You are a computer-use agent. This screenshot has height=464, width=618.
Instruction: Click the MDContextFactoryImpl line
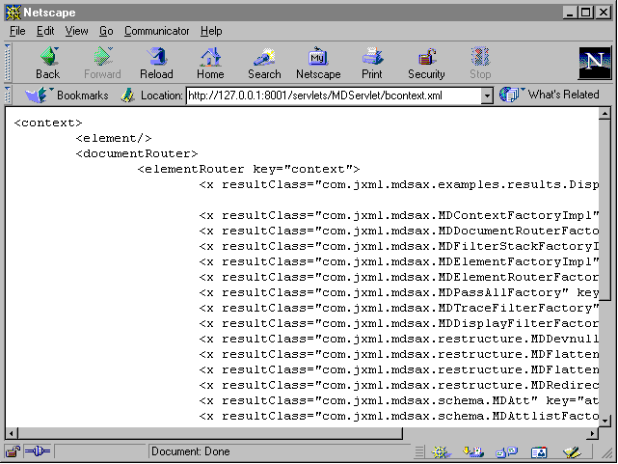coord(399,216)
